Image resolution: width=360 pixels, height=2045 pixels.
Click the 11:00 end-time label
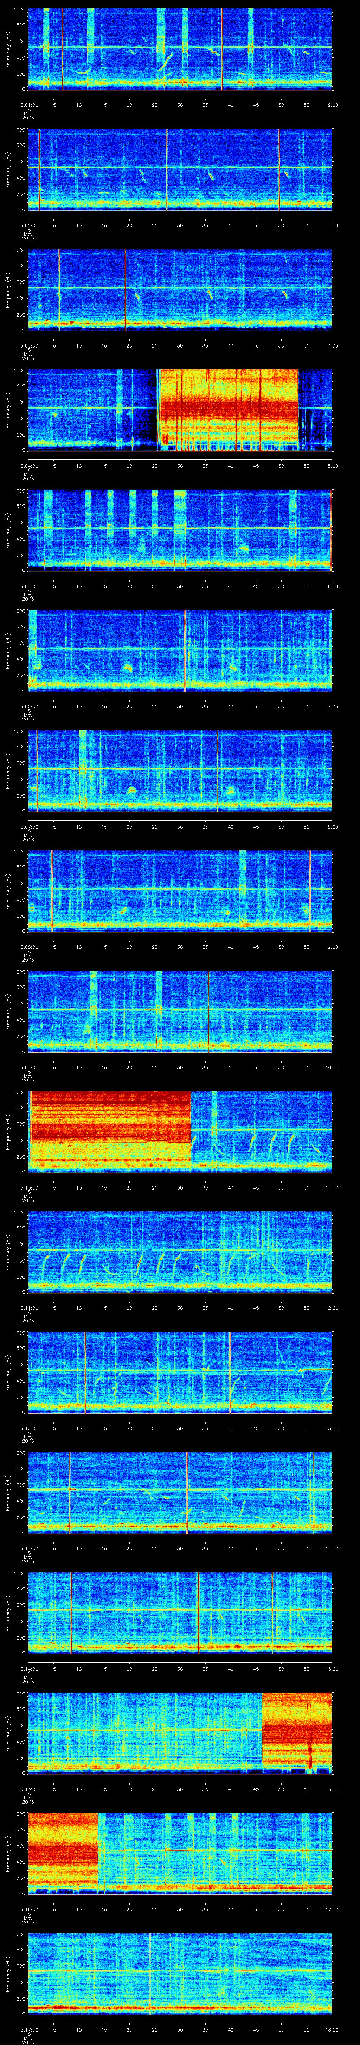[x=332, y=1187]
